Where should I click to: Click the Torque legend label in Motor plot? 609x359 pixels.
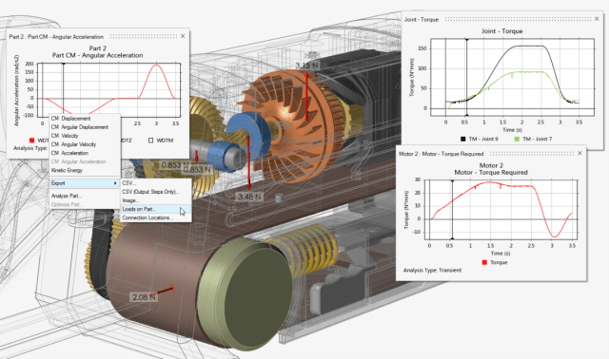point(499,262)
